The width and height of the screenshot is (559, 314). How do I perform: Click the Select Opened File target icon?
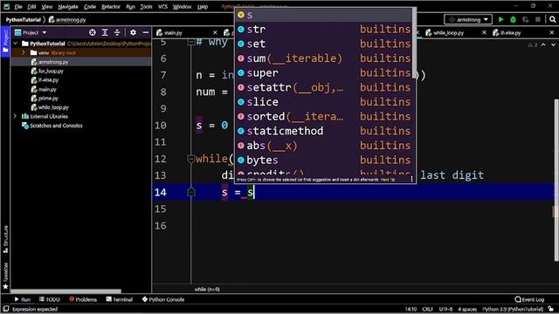[93, 32]
